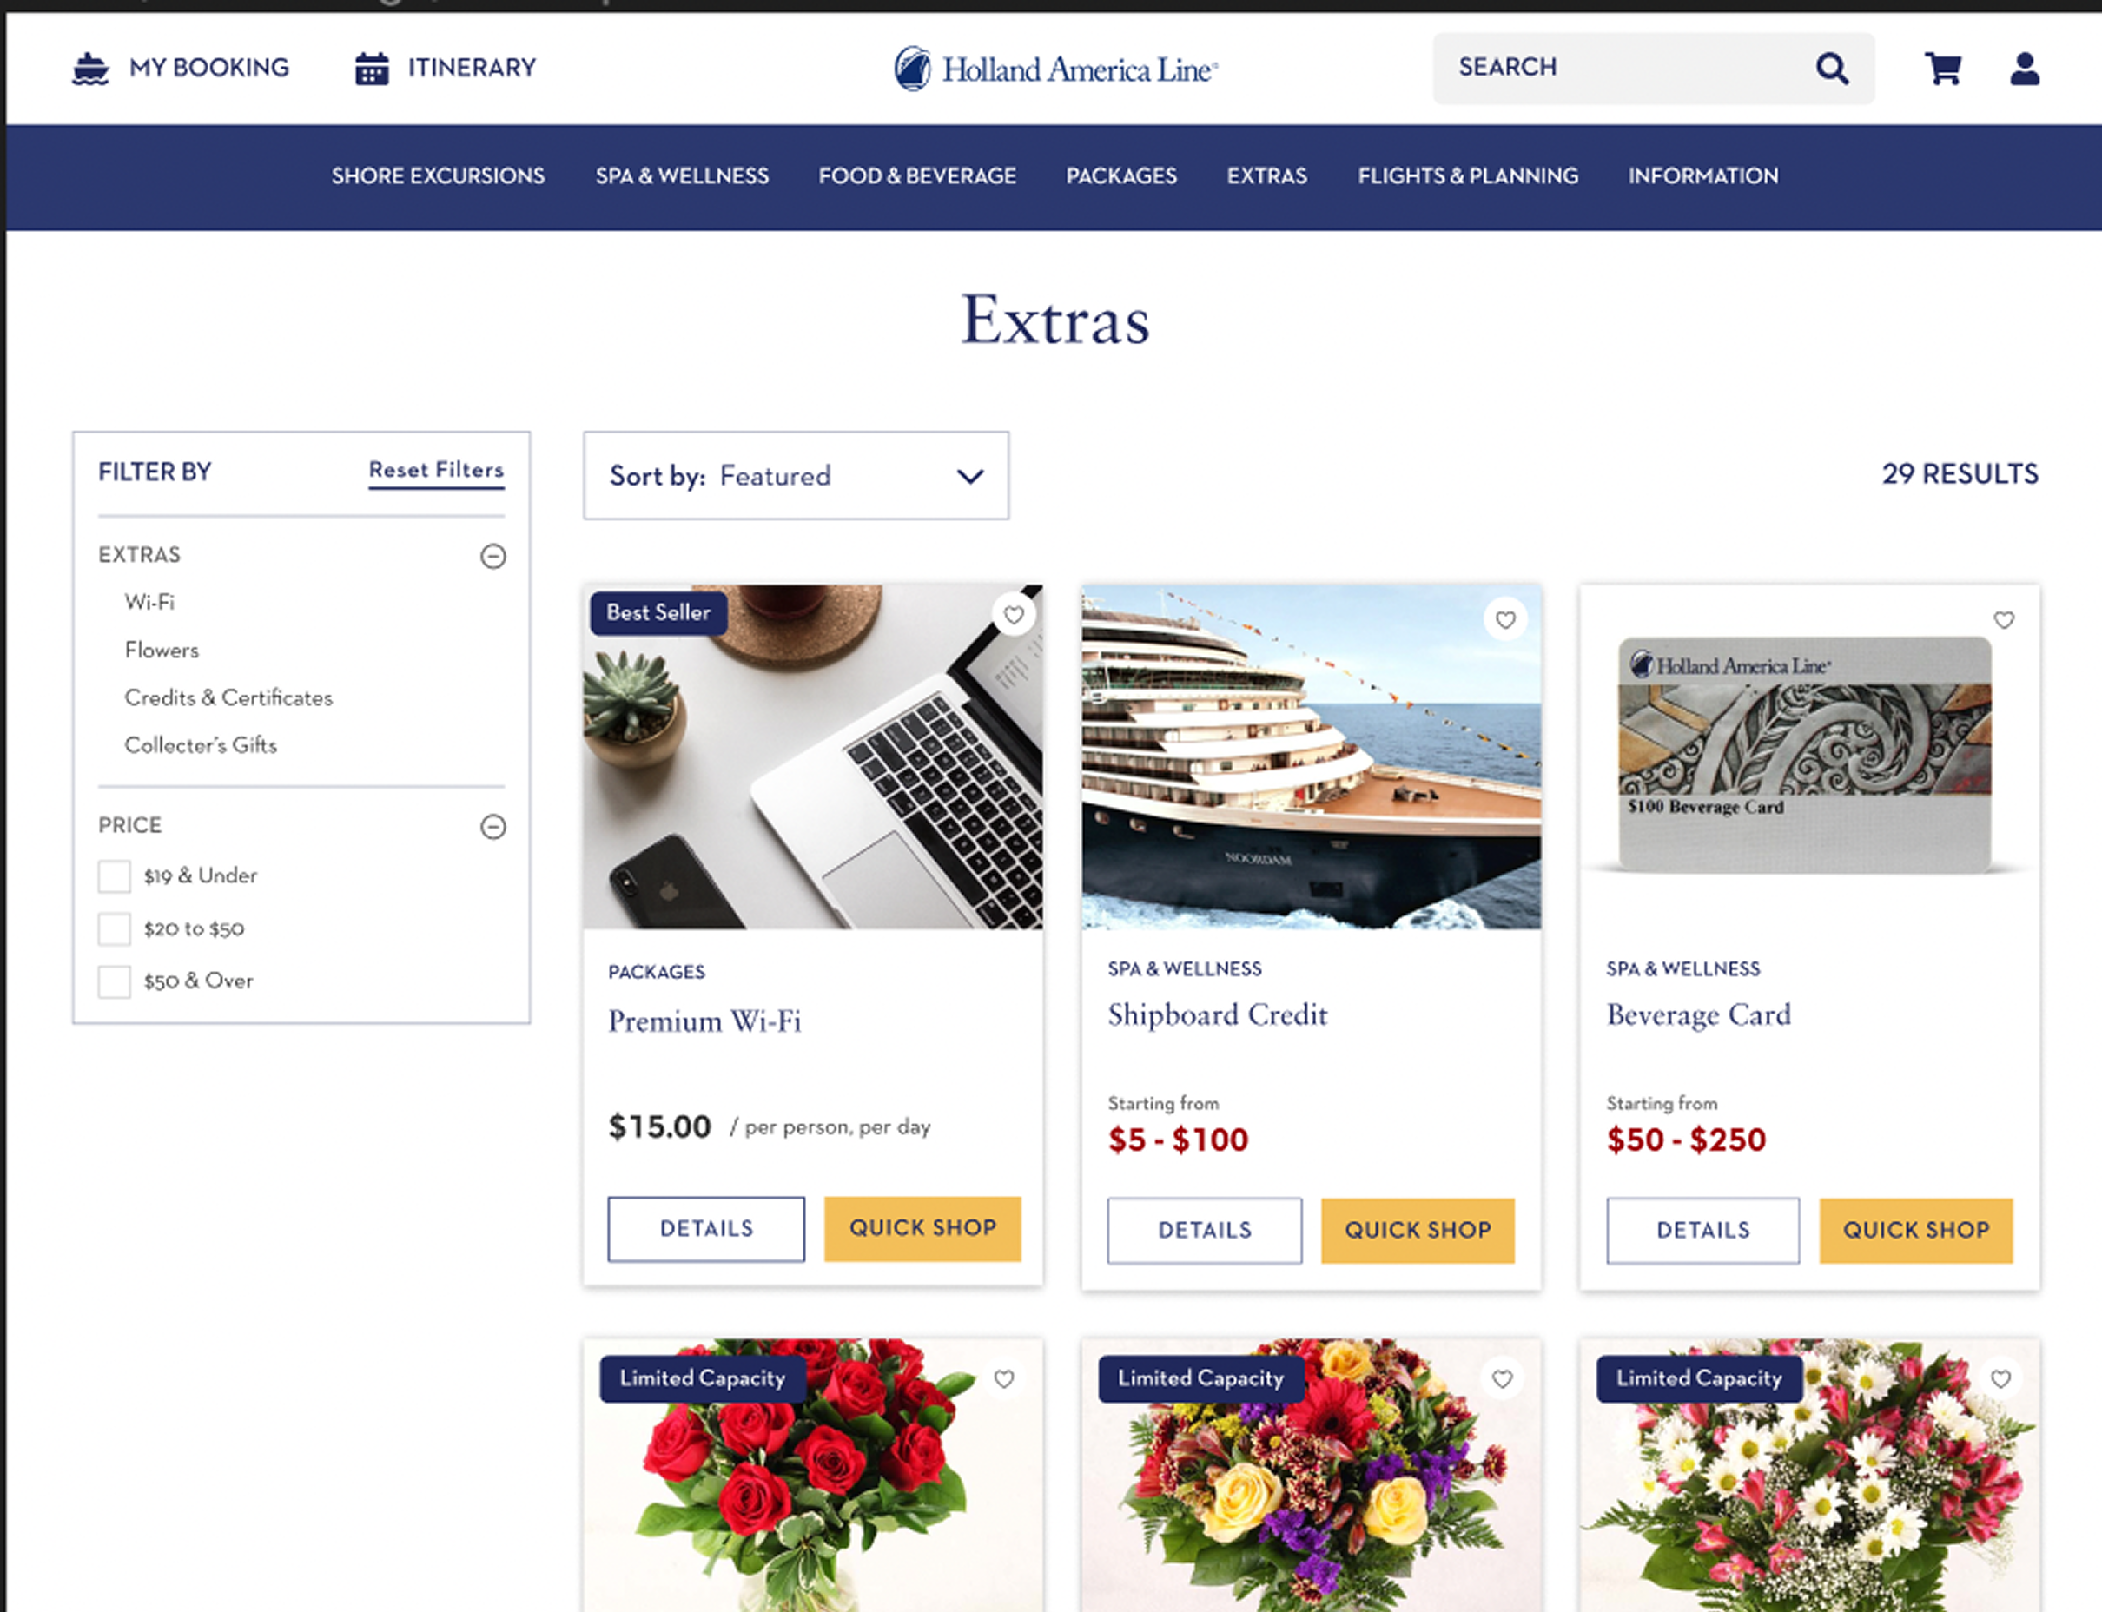Click the search magnifier icon
This screenshot has height=1612, width=2102.
point(1832,68)
